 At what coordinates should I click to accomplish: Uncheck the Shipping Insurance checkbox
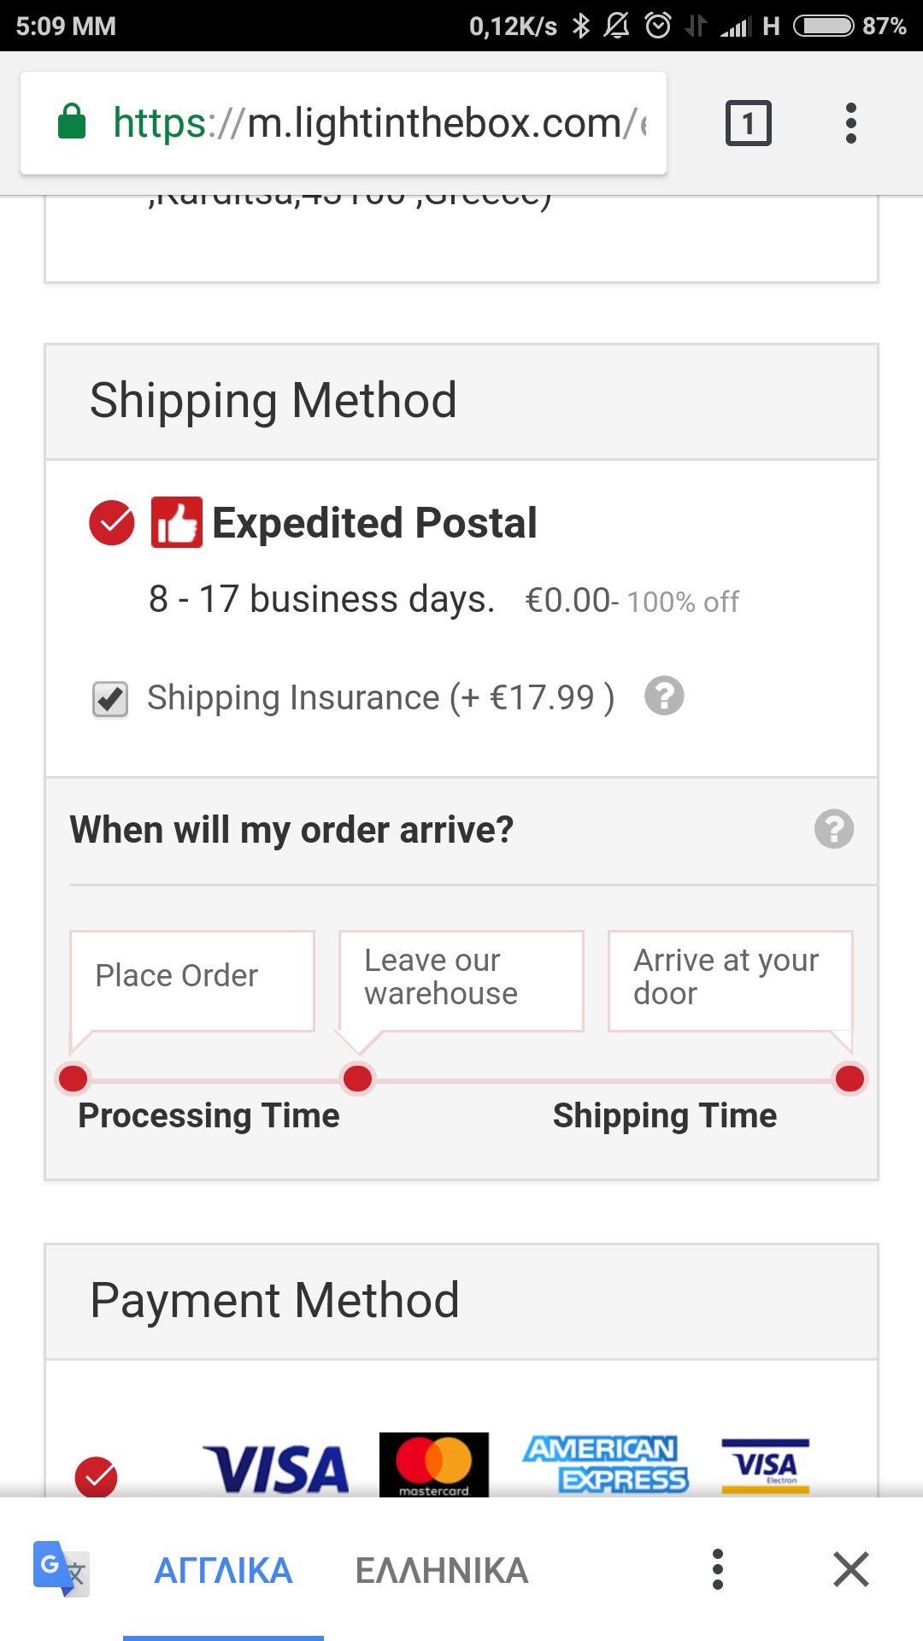point(110,699)
